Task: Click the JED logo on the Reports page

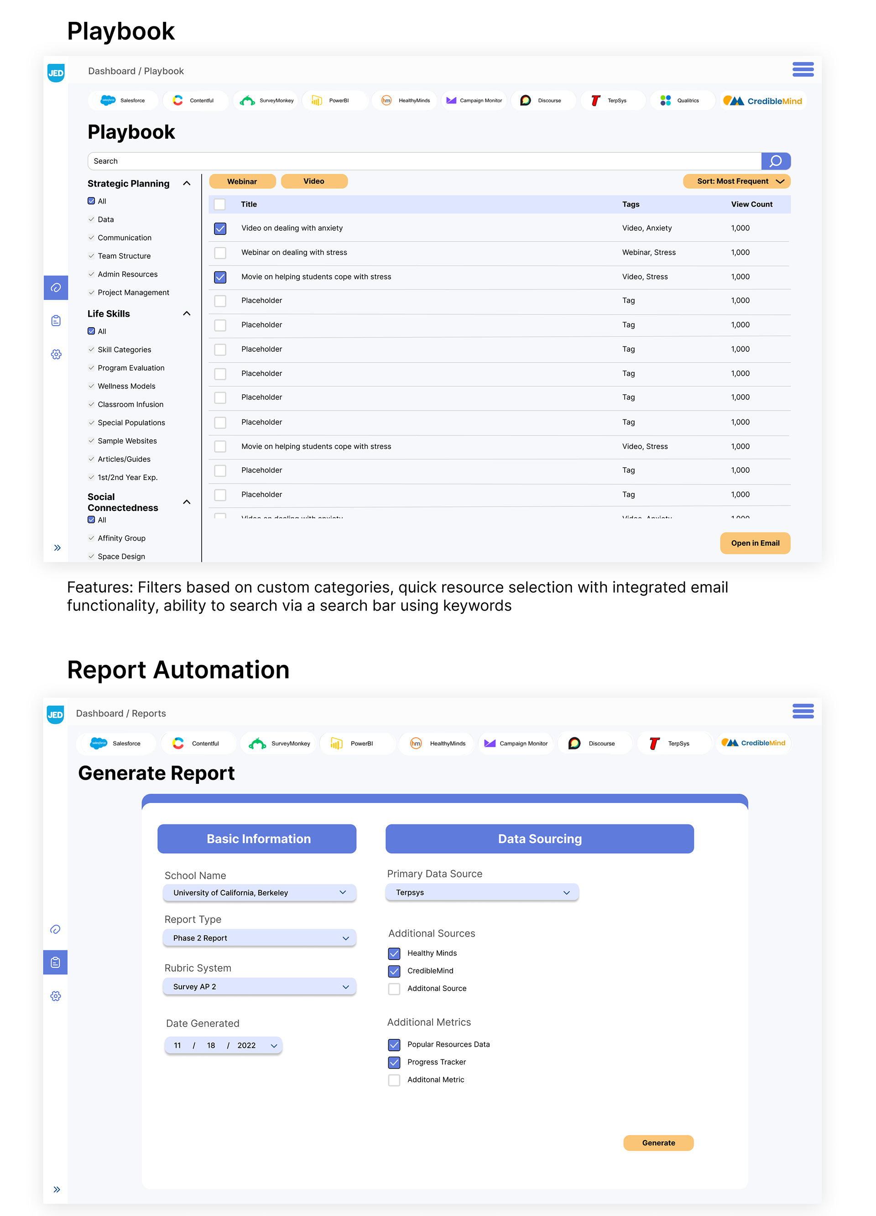Action: point(55,714)
